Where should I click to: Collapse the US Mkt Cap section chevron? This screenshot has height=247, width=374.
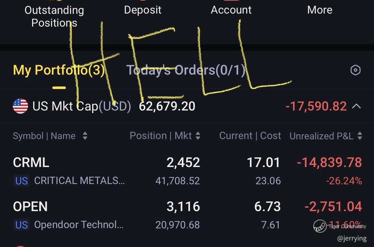pos(356,107)
